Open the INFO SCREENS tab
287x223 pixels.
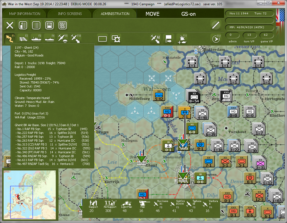(x=70, y=14)
